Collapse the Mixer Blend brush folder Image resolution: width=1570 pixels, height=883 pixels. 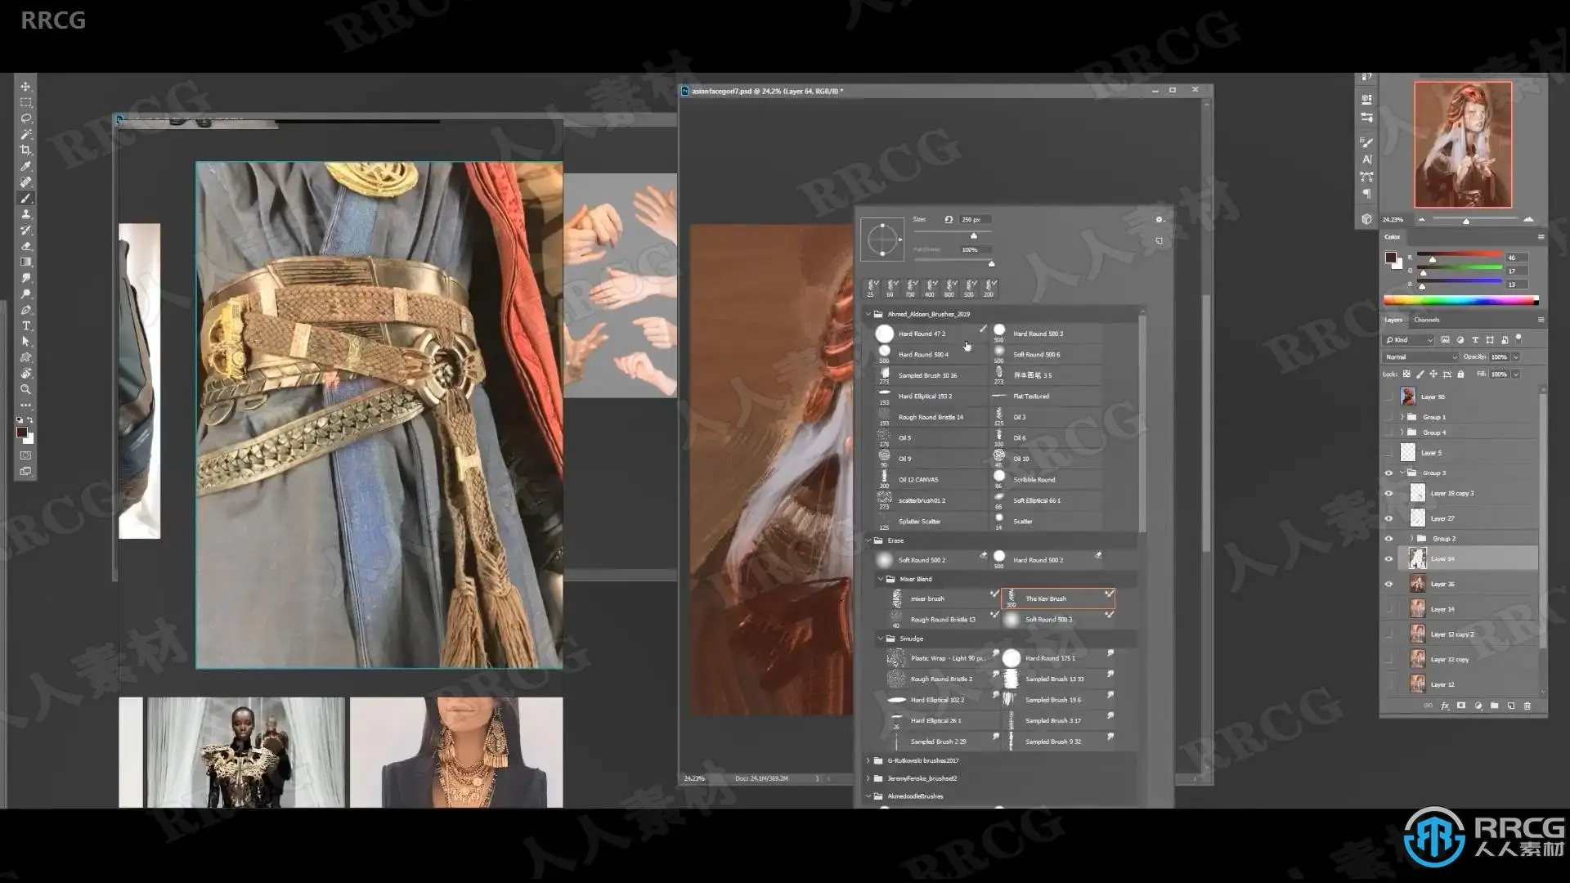click(881, 579)
